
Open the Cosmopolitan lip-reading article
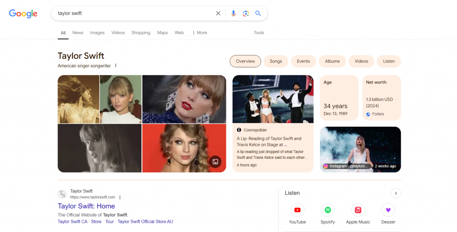(x=269, y=141)
